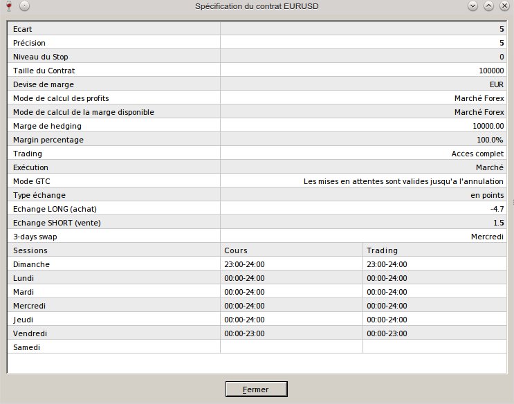Click the Wine glass icon in title bar
This screenshot has height=404, width=514.
tap(9, 6)
